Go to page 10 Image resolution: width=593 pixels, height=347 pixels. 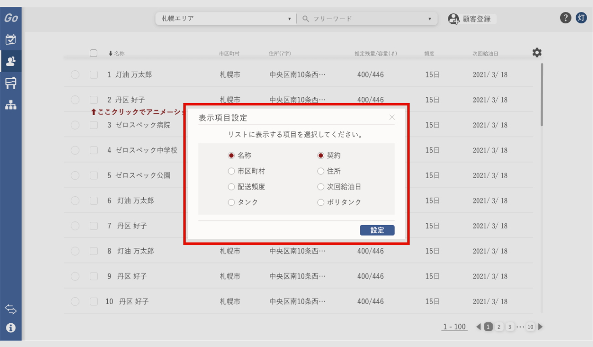tap(530, 327)
